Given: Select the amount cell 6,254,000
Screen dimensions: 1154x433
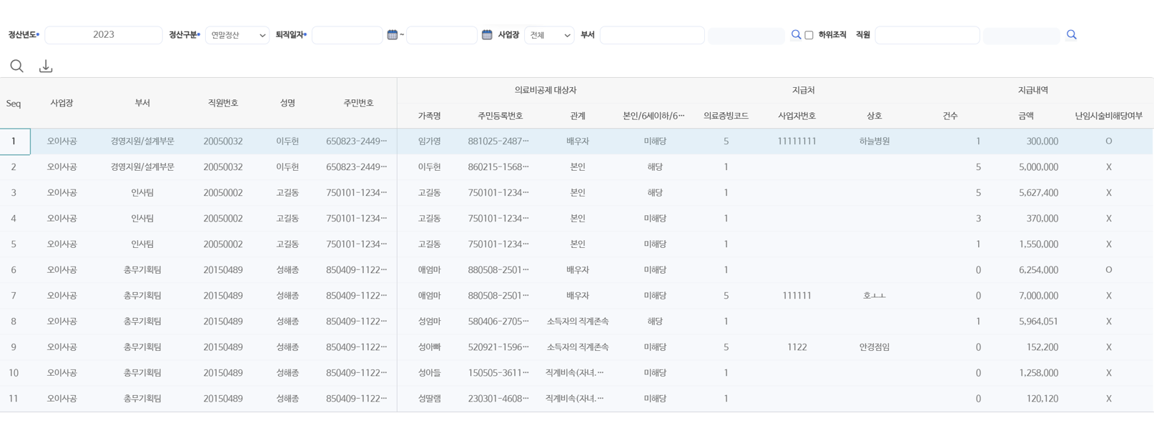Looking at the screenshot, I should click(1026, 270).
